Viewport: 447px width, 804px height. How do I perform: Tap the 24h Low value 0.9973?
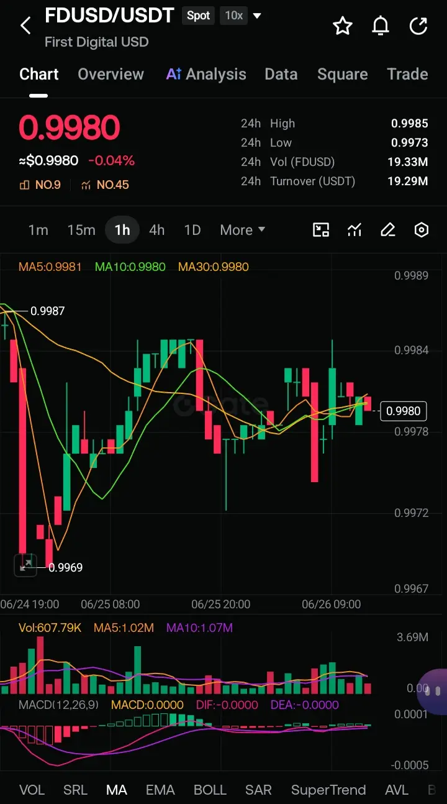click(409, 143)
